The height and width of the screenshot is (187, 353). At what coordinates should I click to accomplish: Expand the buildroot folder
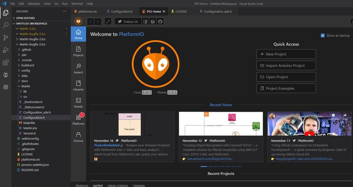click(x=41, y=65)
